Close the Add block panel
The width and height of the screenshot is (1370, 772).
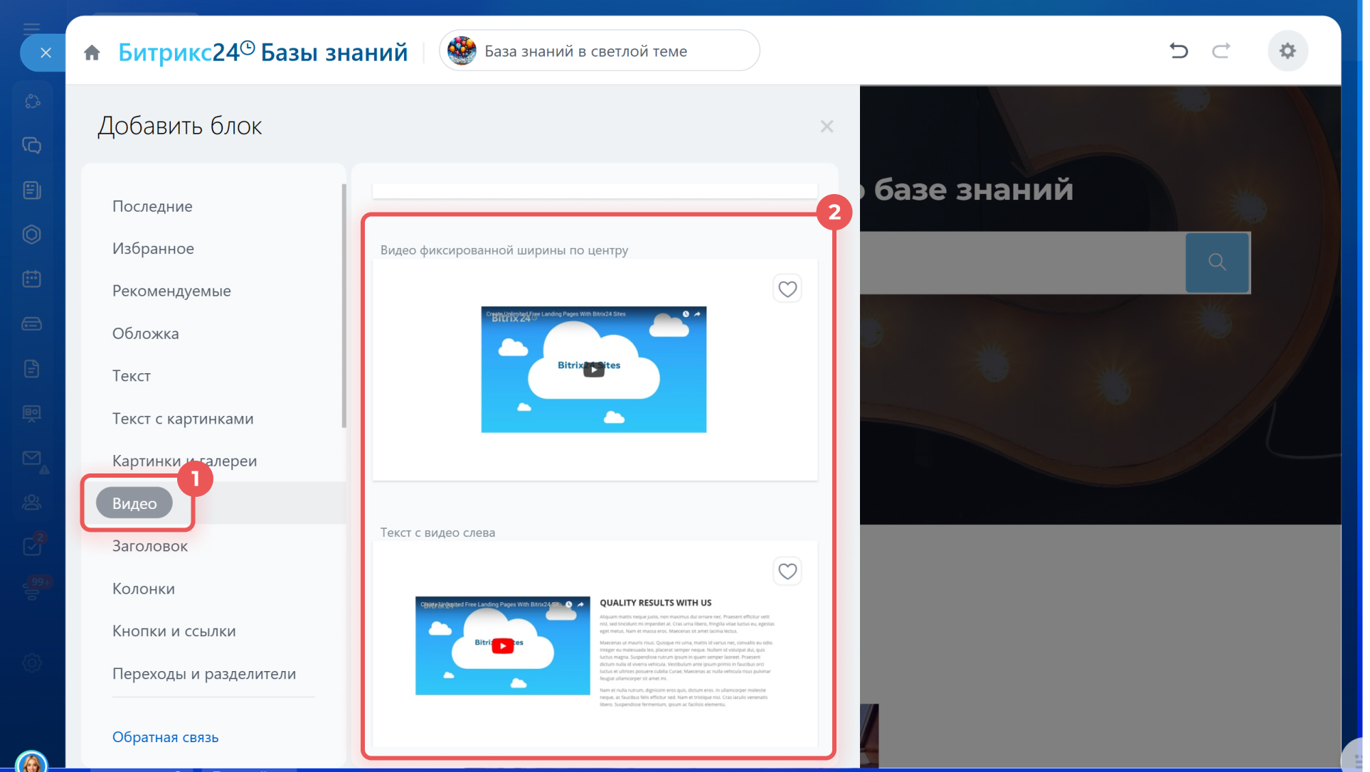(x=827, y=127)
